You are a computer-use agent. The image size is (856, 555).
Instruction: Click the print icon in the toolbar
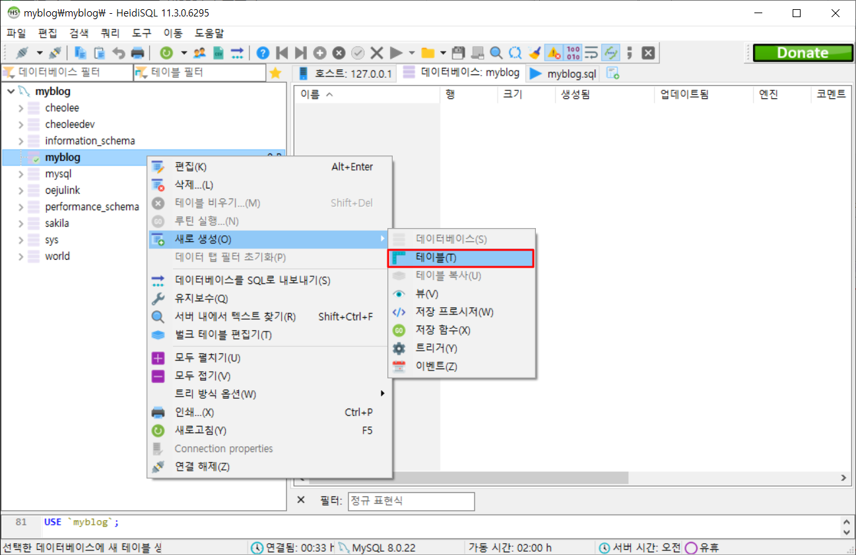click(137, 53)
